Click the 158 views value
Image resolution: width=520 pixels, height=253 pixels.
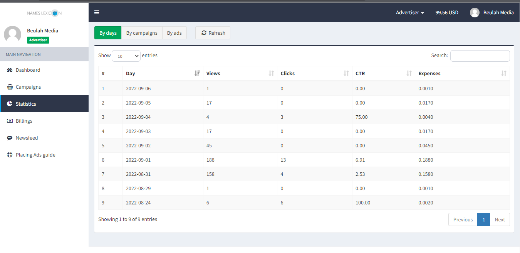(210, 174)
